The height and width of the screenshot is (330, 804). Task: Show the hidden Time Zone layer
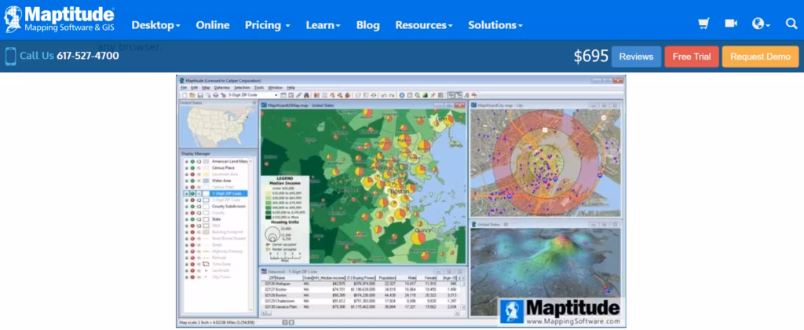(192, 264)
